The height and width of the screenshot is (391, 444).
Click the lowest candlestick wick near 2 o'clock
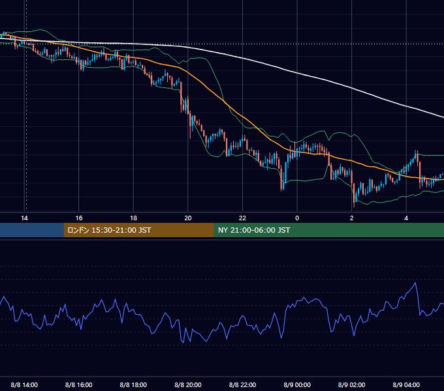point(354,205)
